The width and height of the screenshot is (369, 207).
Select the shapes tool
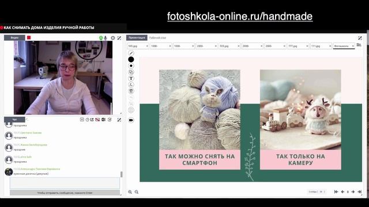pyautogui.click(x=131, y=72)
